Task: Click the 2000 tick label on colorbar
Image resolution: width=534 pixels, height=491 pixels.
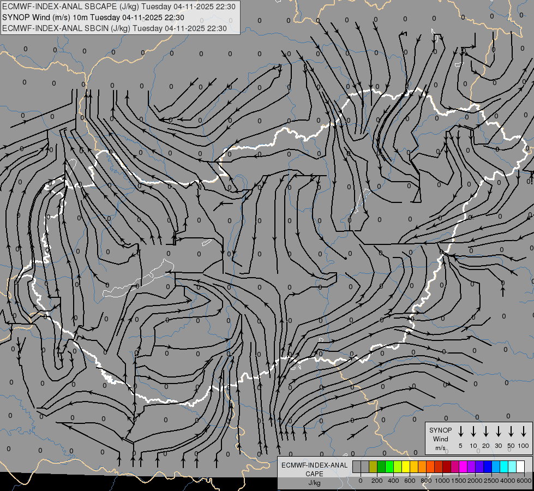Action: (475, 481)
